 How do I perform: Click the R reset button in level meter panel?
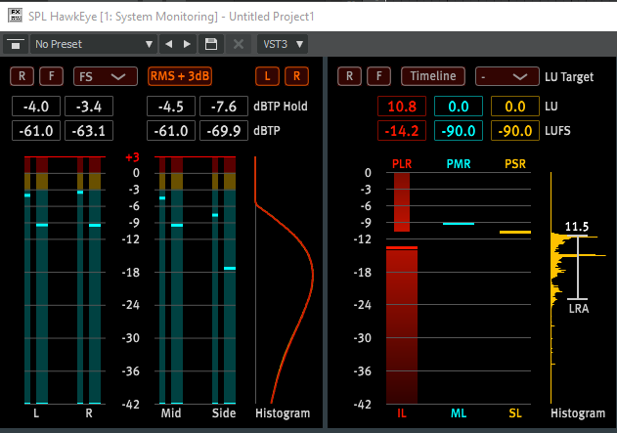pyautogui.click(x=22, y=76)
